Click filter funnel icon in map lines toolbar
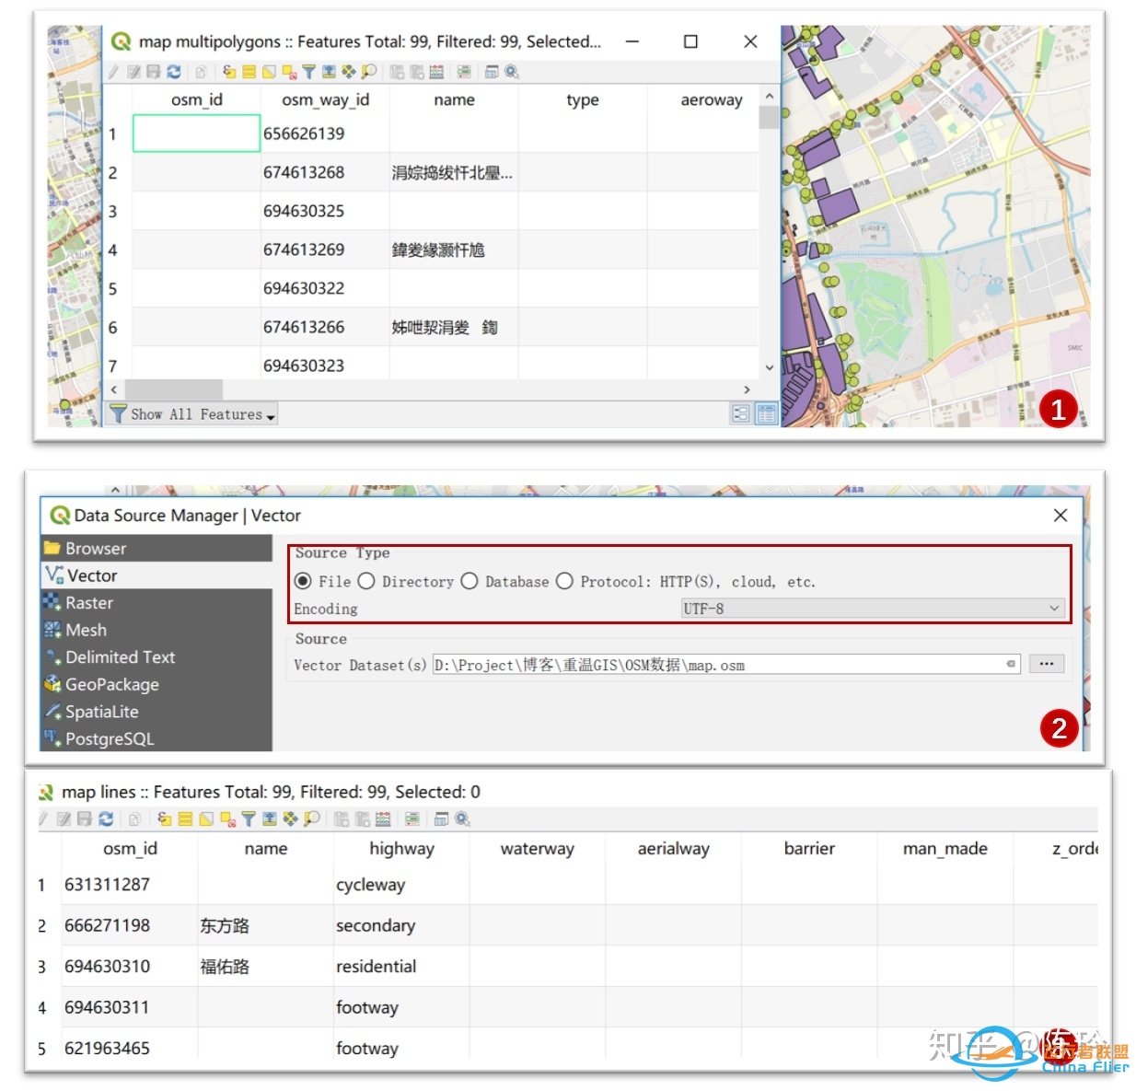 [x=249, y=819]
